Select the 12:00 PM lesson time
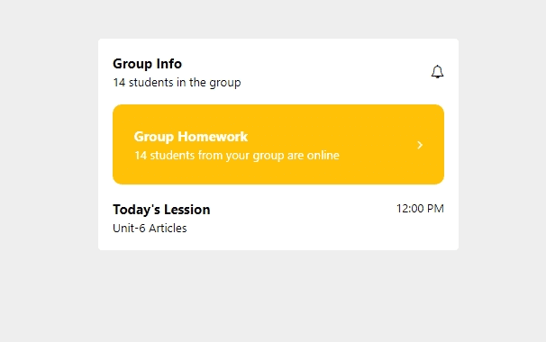Screen dimensions: 546x342 420,209
